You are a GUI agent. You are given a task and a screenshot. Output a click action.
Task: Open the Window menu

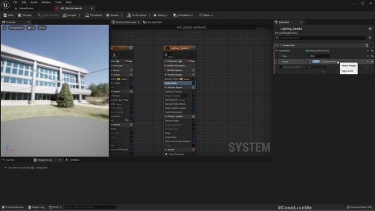(46, 2)
